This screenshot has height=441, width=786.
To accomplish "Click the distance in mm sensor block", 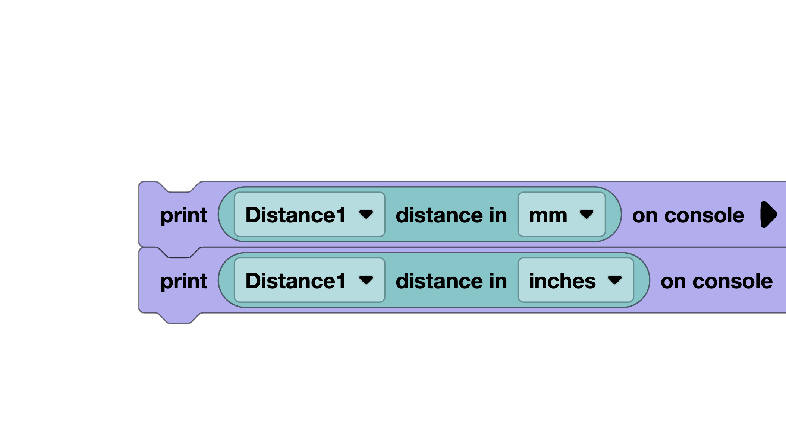I will pos(451,215).
